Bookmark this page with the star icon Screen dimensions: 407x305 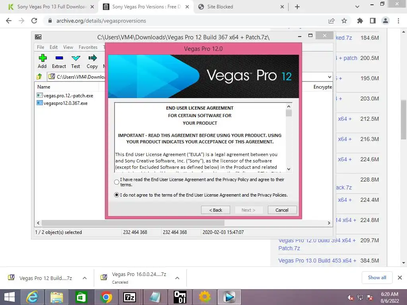pos(344,21)
